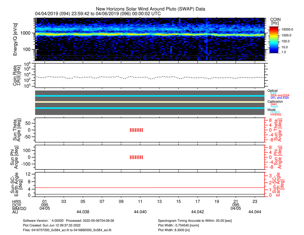Click the red line in the Sun-SC-Earth Angle panel

coord(149,188)
